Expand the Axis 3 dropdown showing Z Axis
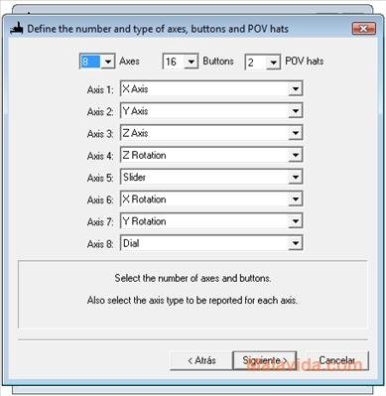This screenshot has width=386, height=396. point(295,133)
